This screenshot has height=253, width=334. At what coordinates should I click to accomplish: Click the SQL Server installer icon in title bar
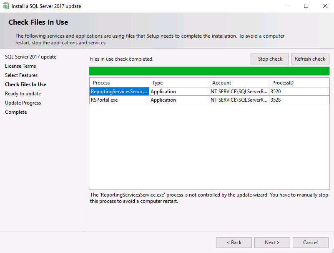tap(6, 6)
